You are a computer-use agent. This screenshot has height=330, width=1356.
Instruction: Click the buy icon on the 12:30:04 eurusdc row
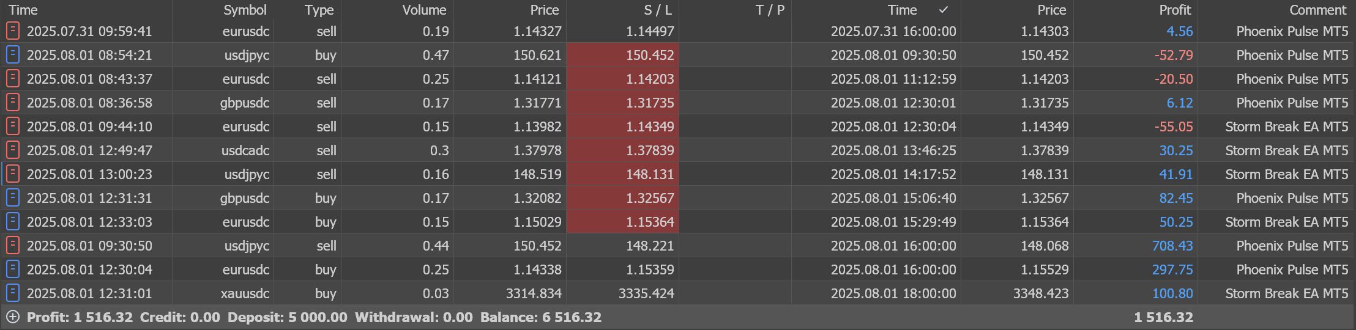point(13,269)
